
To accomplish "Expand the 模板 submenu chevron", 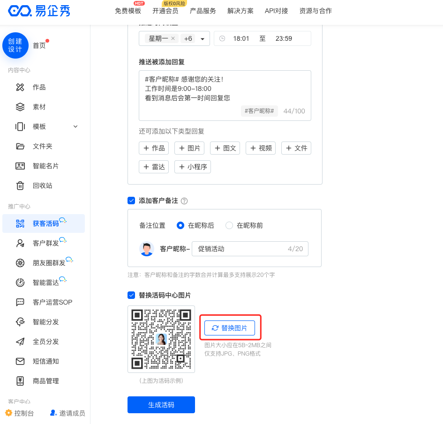I will [x=75, y=126].
